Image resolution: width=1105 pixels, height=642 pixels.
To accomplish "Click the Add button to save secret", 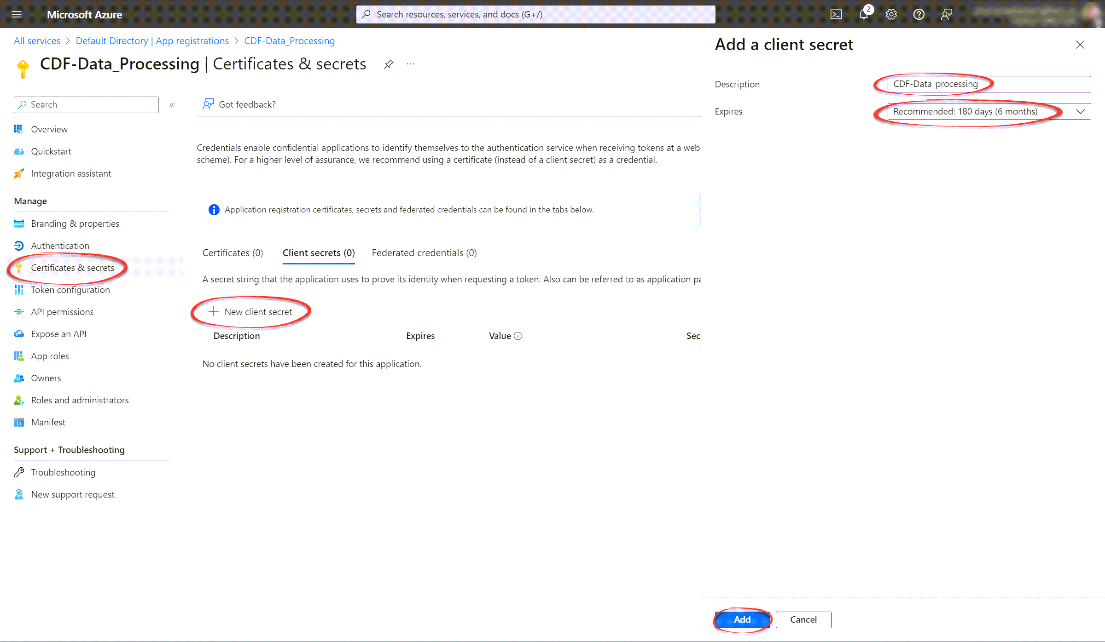I will click(x=742, y=619).
